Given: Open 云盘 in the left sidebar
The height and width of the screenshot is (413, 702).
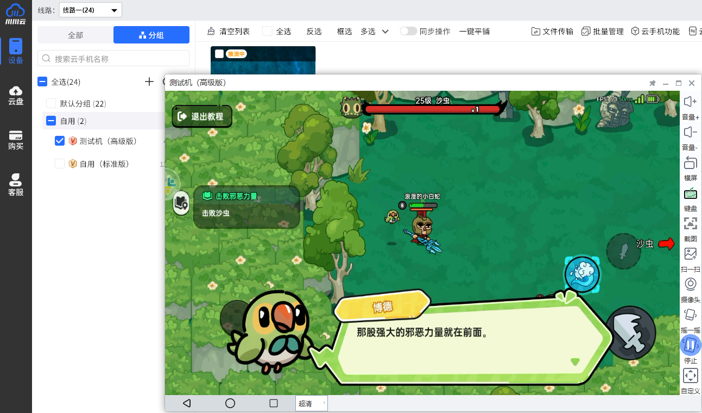Looking at the screenshot, I should point(16,95).
